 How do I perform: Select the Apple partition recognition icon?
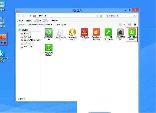coord(120,32)
